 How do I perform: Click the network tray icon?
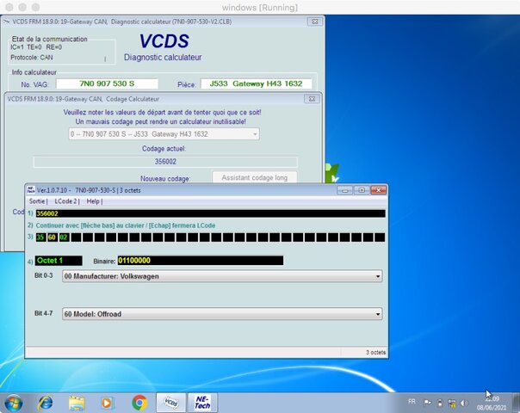pyautogui.click(x=452, y=403)
